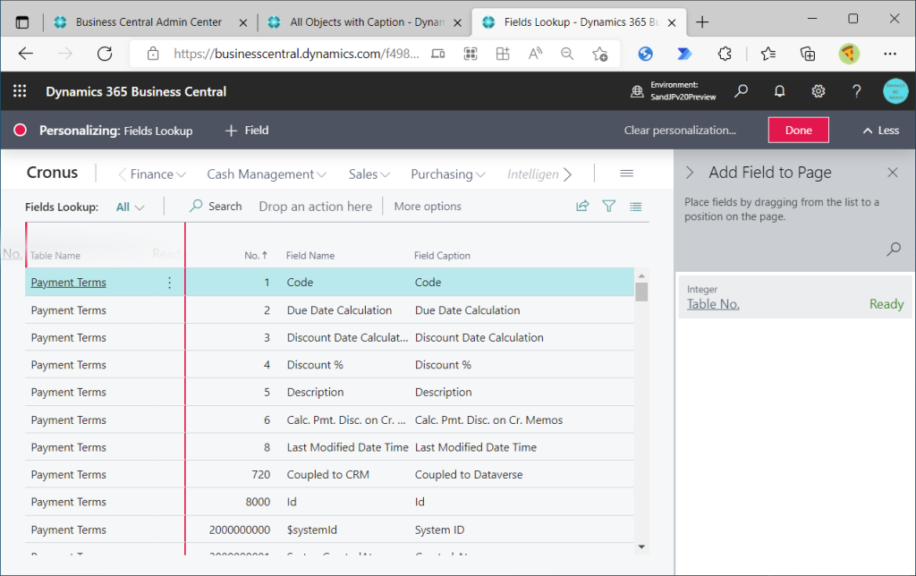
Task: Click the Table Name column header
Action: coord(55,255)
